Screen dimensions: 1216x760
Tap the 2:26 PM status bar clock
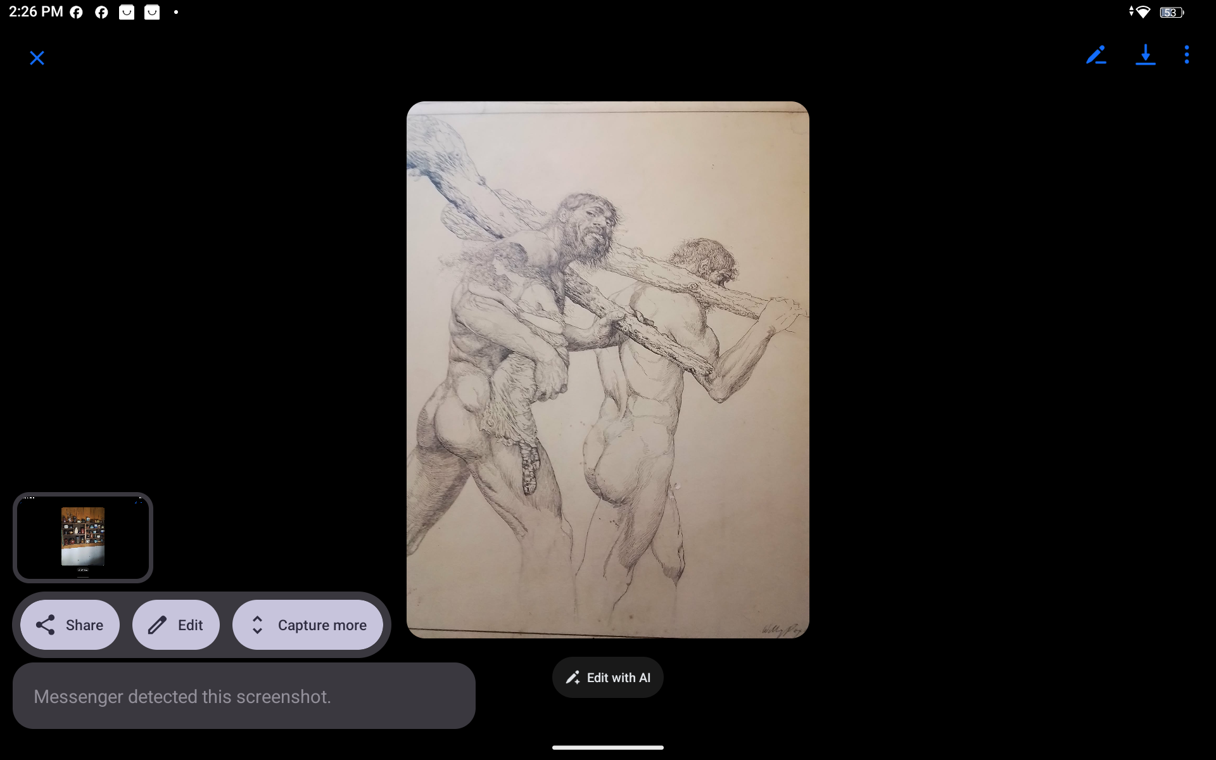[35, 12]
